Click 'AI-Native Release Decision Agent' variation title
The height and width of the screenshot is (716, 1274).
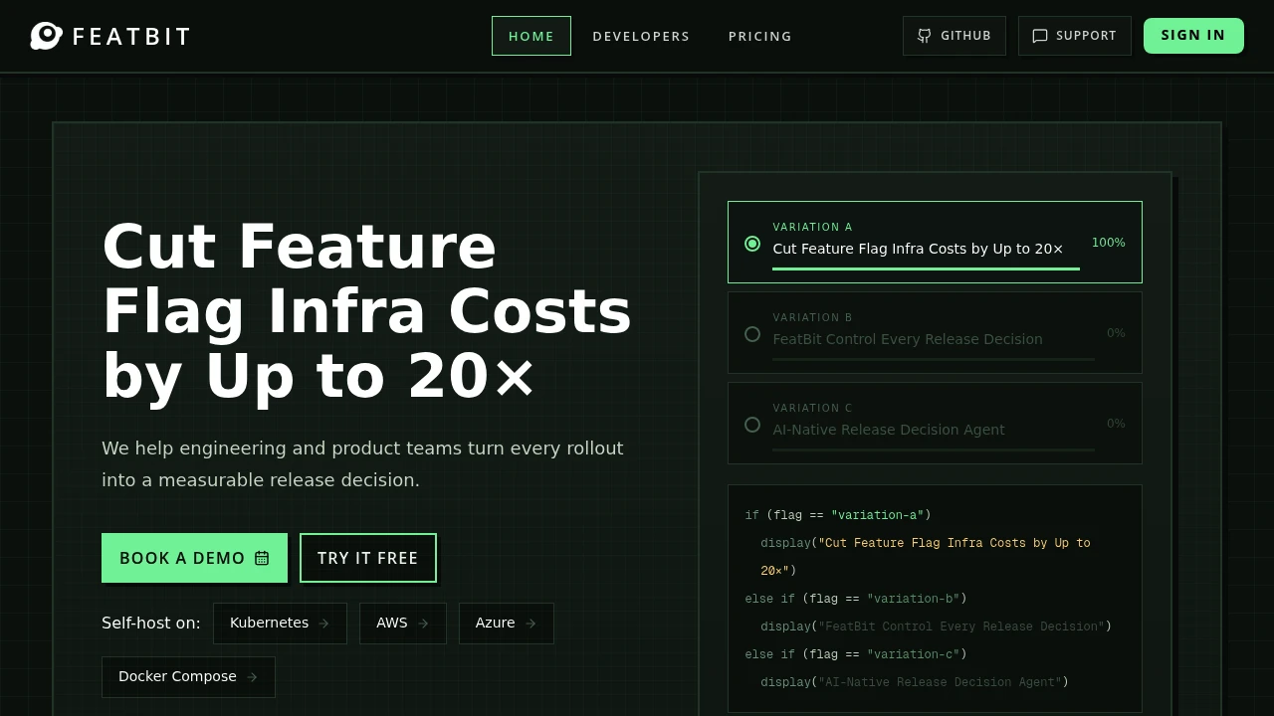(889, 430)
